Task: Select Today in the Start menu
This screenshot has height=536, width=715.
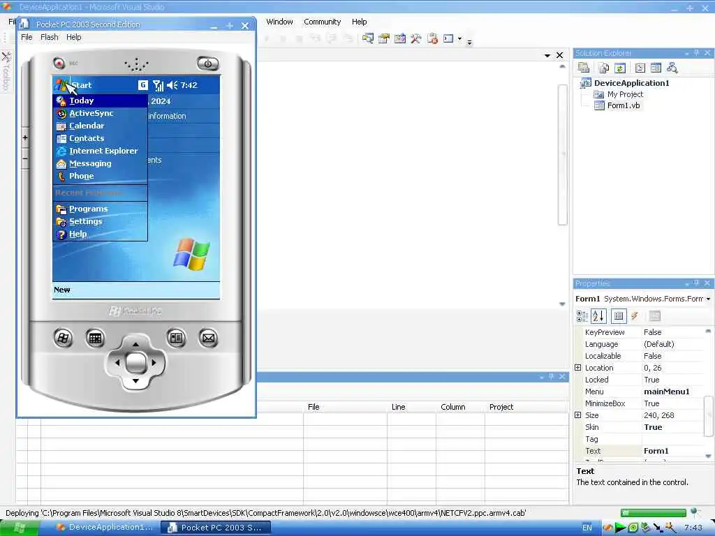Action: tap(101, 100)
